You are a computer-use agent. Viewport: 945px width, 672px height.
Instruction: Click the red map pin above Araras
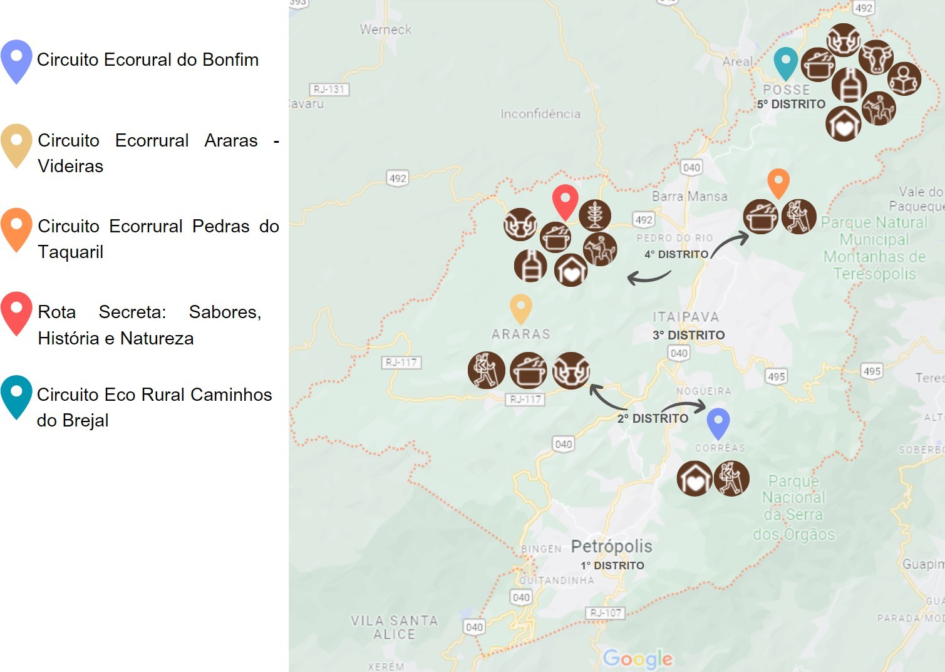565,202
